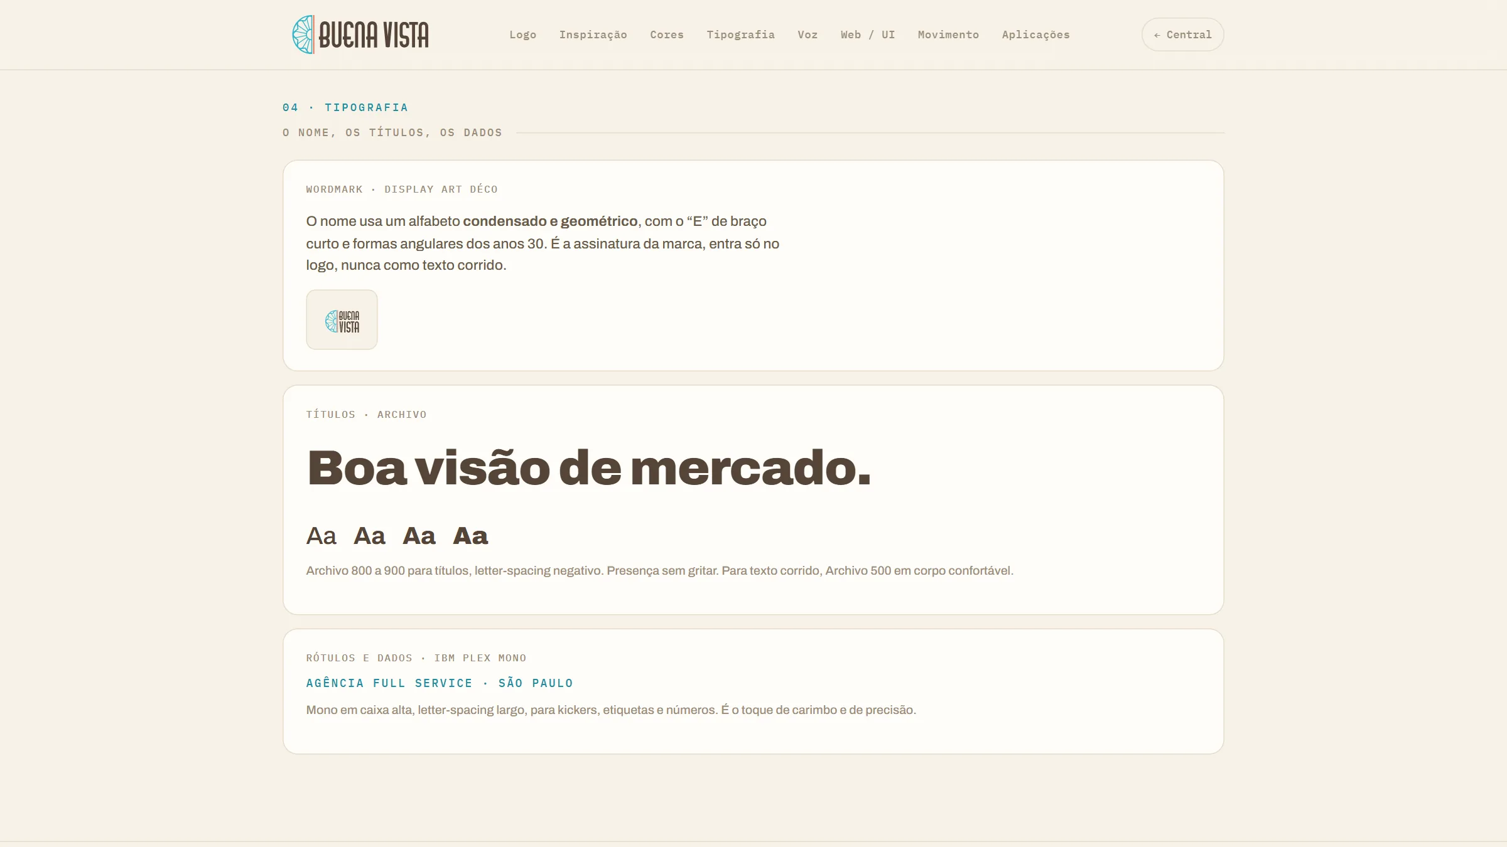
Task: Click "AGÊNCIA FULL SERVICE · SÃO PAULO" text
Action: pos(440,683)
